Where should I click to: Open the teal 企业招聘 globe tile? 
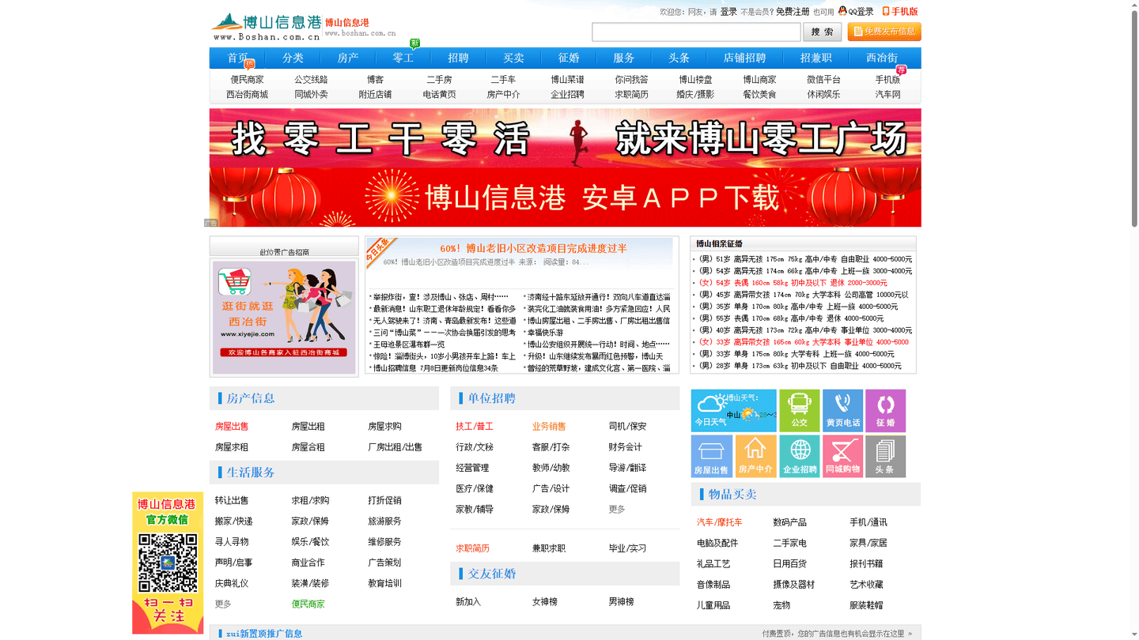(x=799, y=456)
